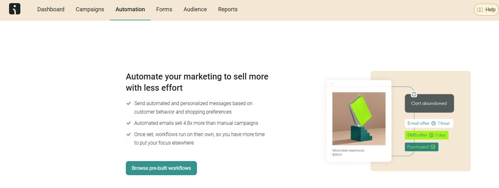Click the Cart abandoned trigger block
499x188 pixels.
point(429,104)
